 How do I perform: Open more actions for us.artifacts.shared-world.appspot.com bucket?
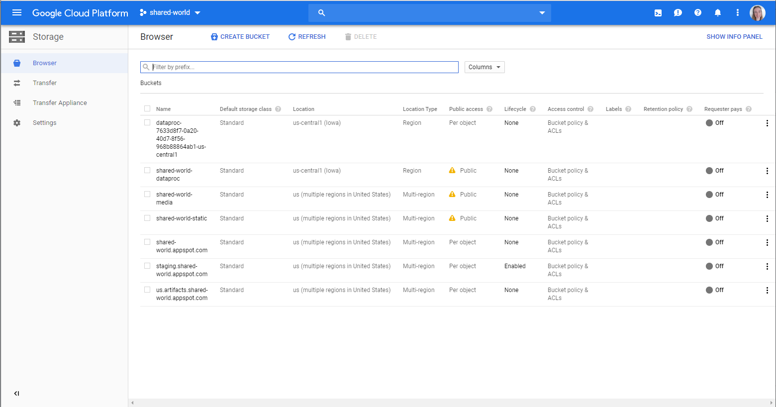[767, 291]
